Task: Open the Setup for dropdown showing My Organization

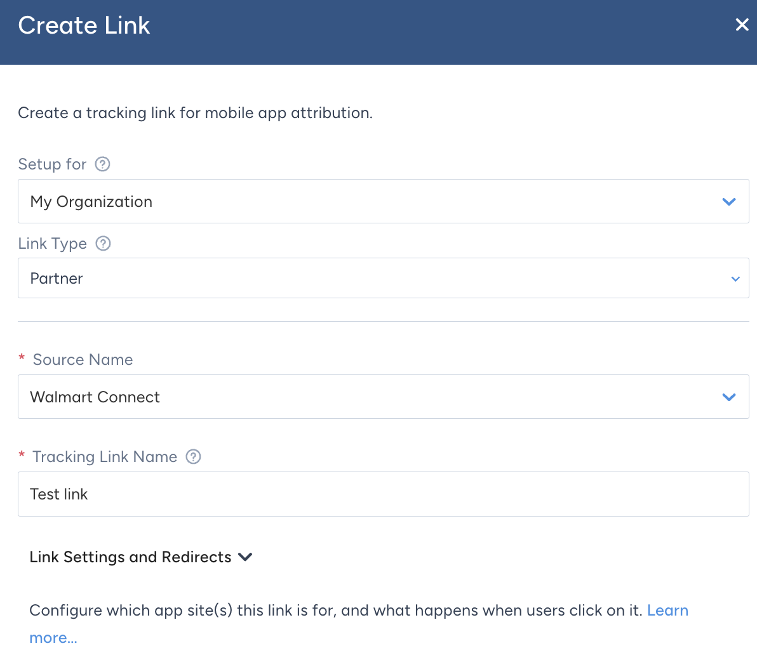Action: [384, 201]
